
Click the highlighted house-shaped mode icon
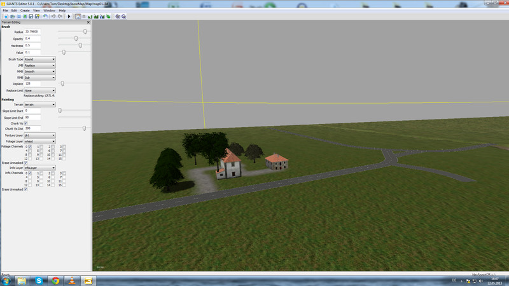click(x=78, y=17)
